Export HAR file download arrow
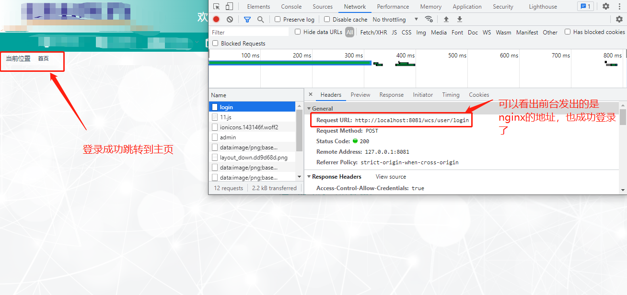This screenshot has height=295, width=627. 460,19
